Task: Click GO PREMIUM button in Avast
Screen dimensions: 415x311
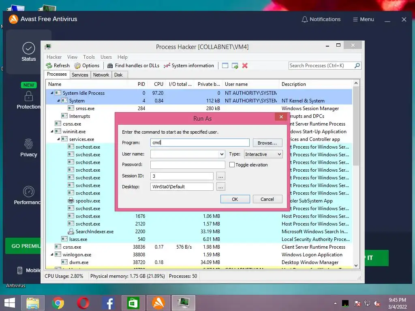Action: point(23,246)
